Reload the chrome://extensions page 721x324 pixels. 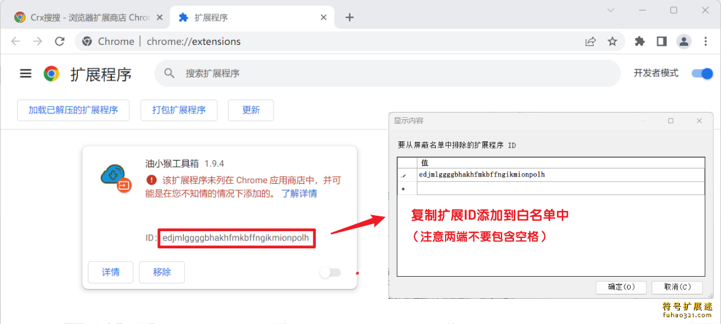pos(60,41)
